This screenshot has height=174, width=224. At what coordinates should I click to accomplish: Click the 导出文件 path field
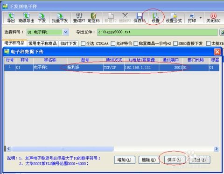pyautogui.click(x=157, y=32)
